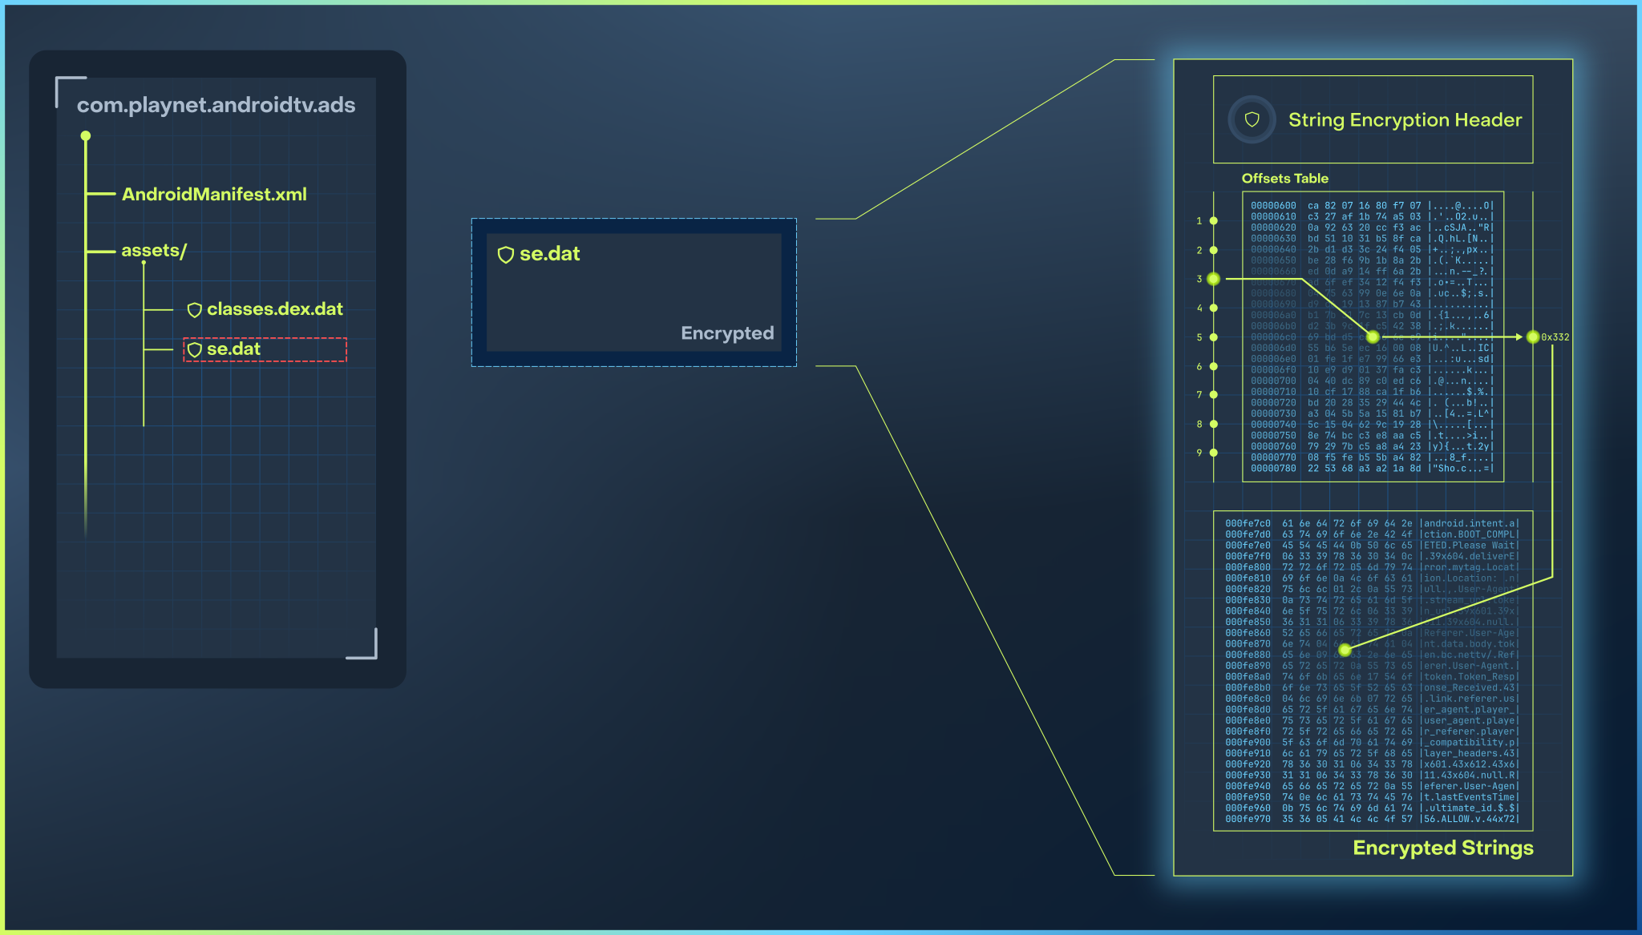Click the 0x332 offset node marker
Viewport: 1642px width, 935px height.
tap(1532, 337)
